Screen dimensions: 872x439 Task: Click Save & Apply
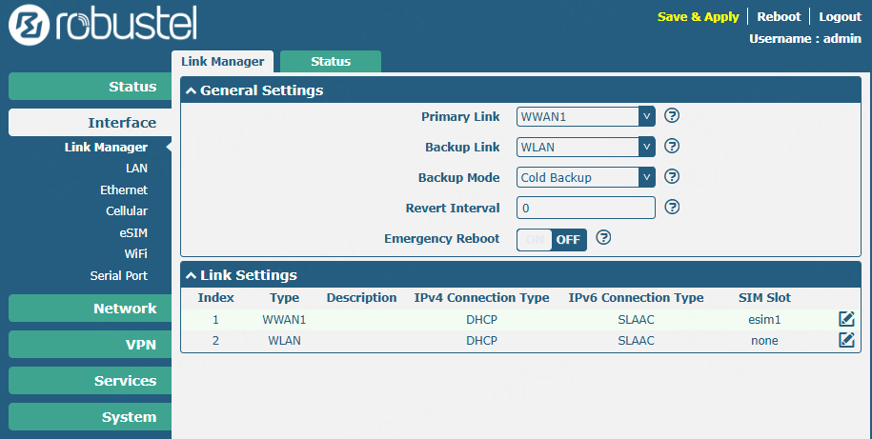[698, 17]
